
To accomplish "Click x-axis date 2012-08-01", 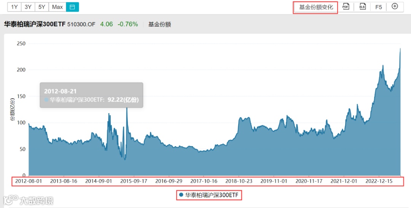I will tap(29, 181).
